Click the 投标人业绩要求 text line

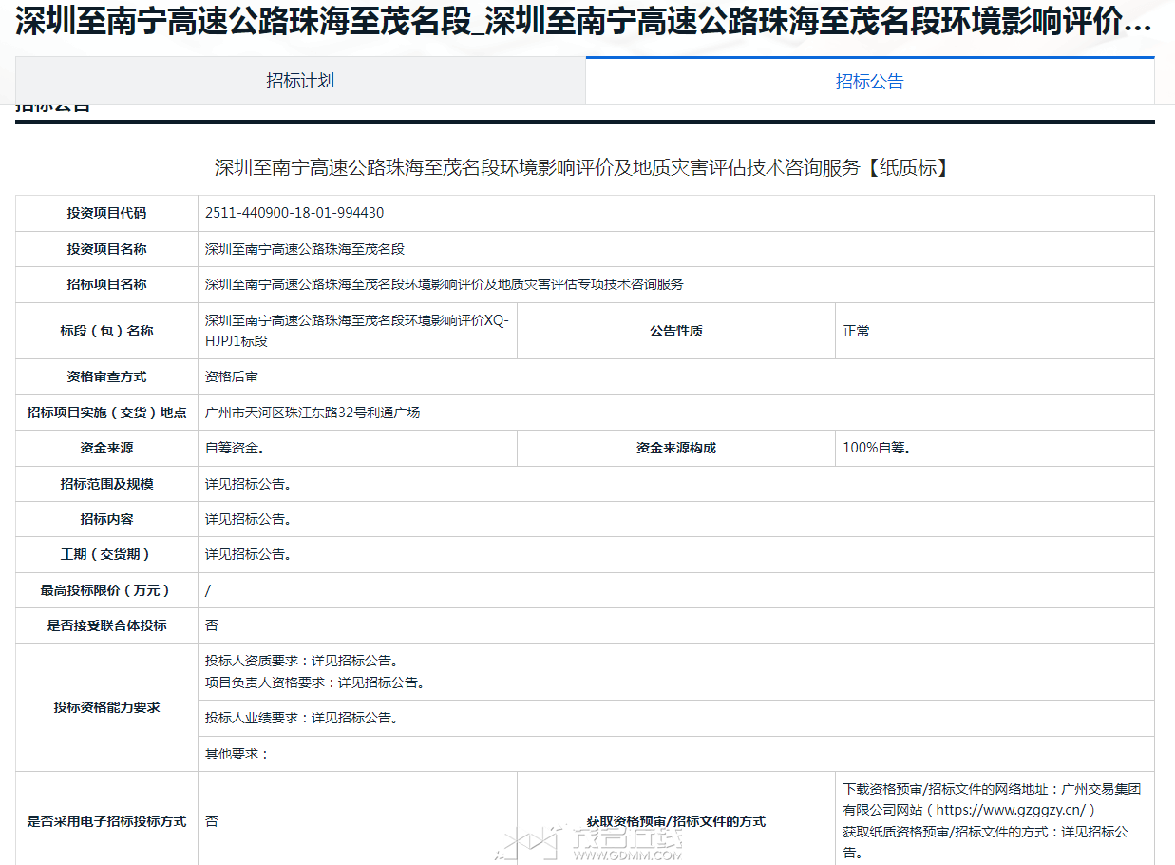click(x=301, y=718)
